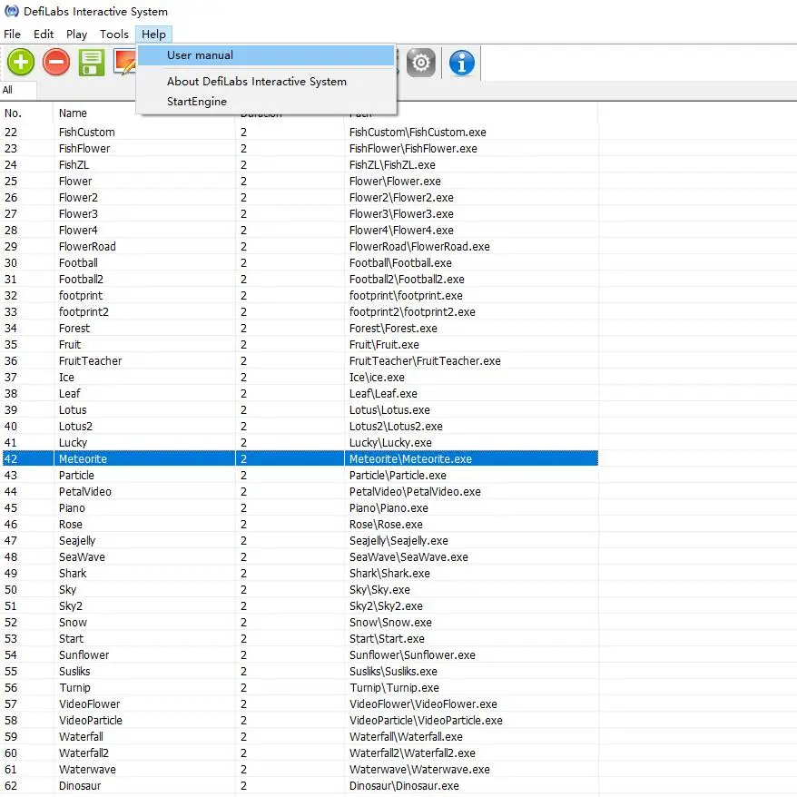Image resolution: width=797 pixels, height=797 pixels.
Task: Select the FlowerRoad entry
Action: click(x=300, y=247)
